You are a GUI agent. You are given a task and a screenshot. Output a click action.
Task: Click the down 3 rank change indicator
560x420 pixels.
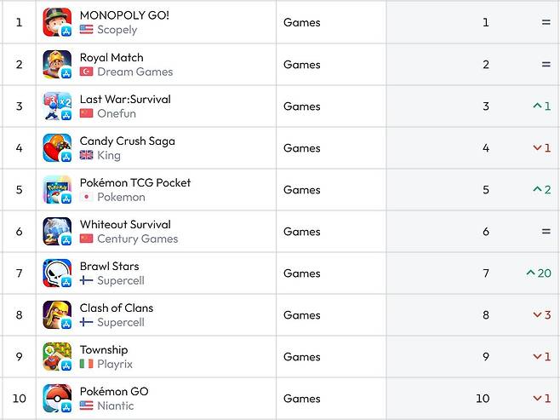[x=542, y=315]
